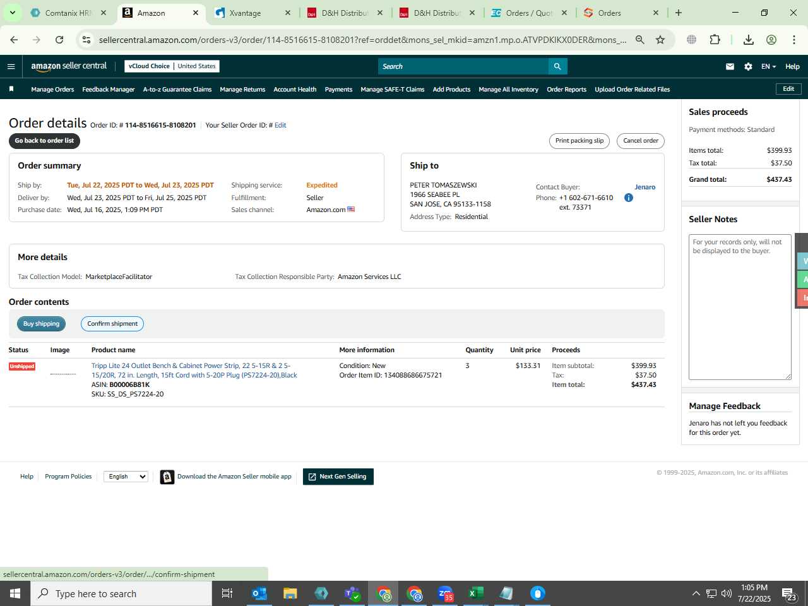
Task: Expand the browser tab search dropdown
Action: point(12,13)
